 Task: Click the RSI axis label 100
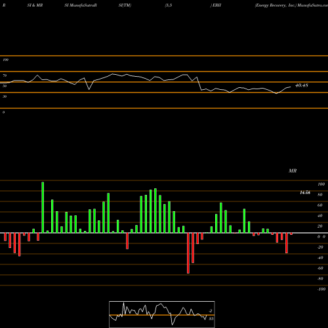click(5, 60)
